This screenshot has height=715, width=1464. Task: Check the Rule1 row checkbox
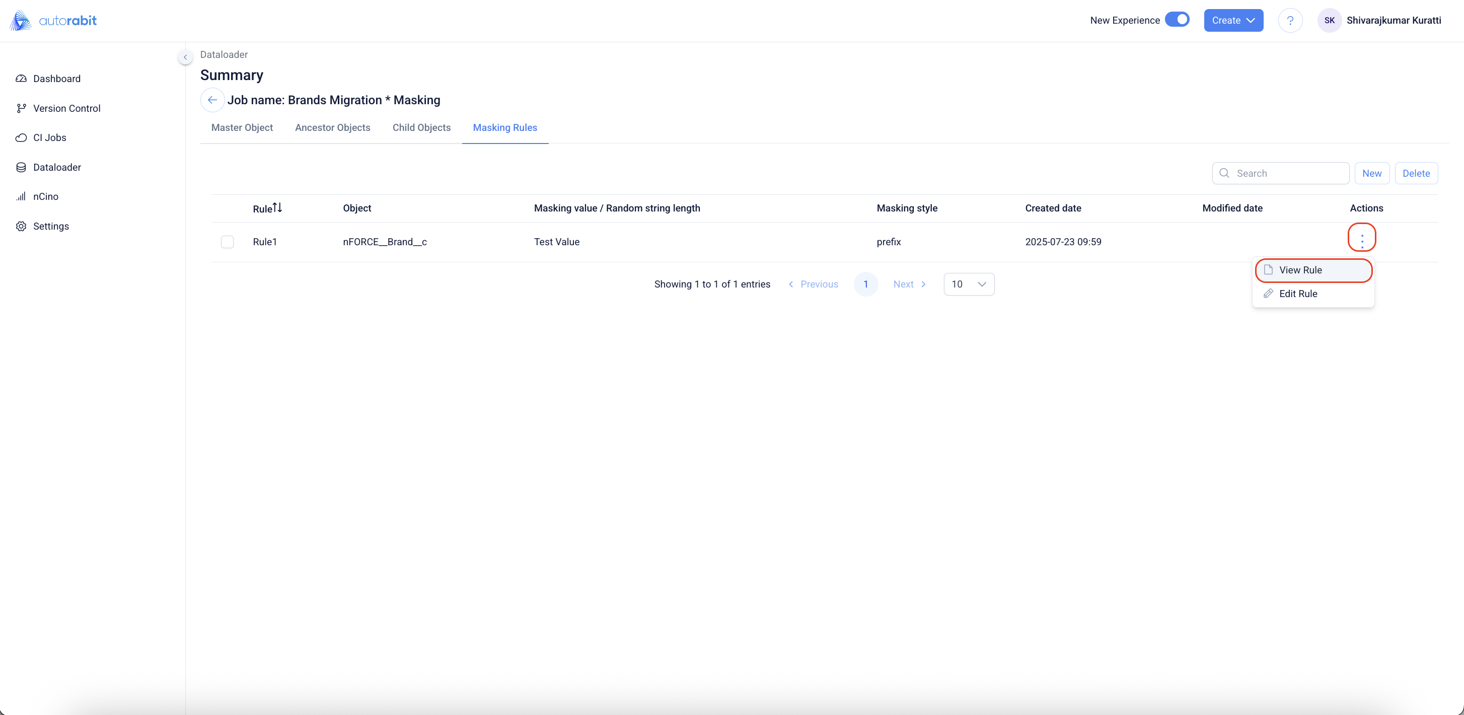(x=228, y=242)
